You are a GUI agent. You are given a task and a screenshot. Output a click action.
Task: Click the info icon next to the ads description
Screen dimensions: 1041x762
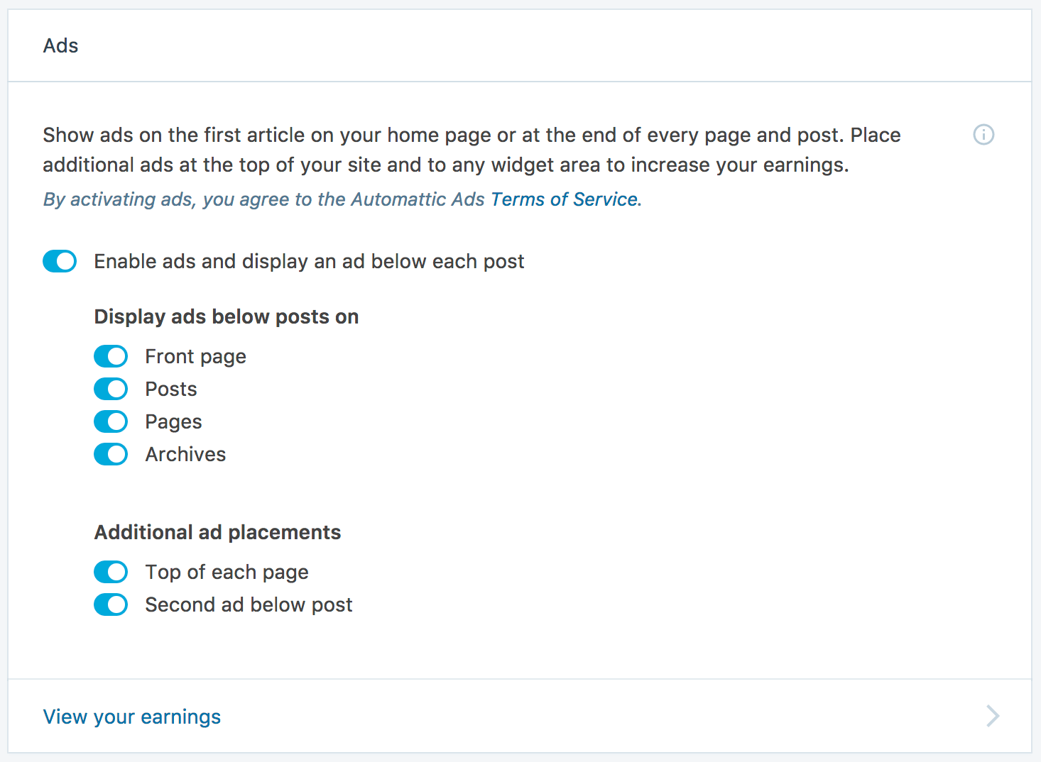click(983, 135)
